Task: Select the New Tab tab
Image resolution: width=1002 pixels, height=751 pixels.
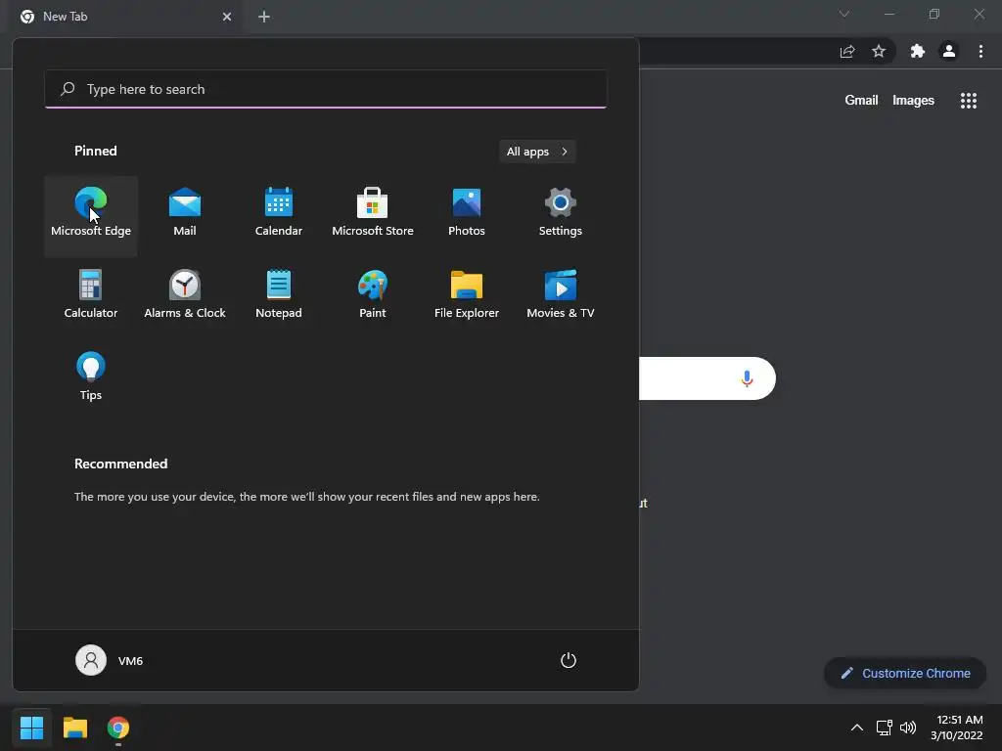Action: (126, 17)
